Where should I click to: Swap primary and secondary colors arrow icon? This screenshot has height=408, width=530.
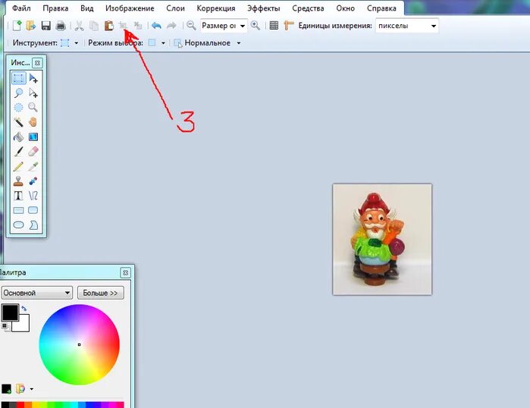point(24,309)
